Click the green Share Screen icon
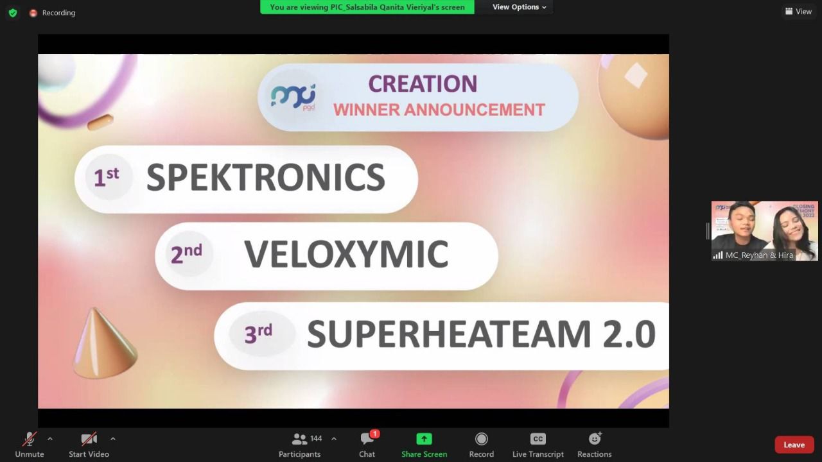The width and height of the screenshot is (822, 462). coord(424,439)
